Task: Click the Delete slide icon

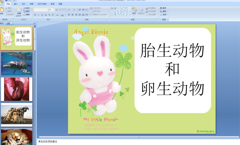Action: (27, 14)
